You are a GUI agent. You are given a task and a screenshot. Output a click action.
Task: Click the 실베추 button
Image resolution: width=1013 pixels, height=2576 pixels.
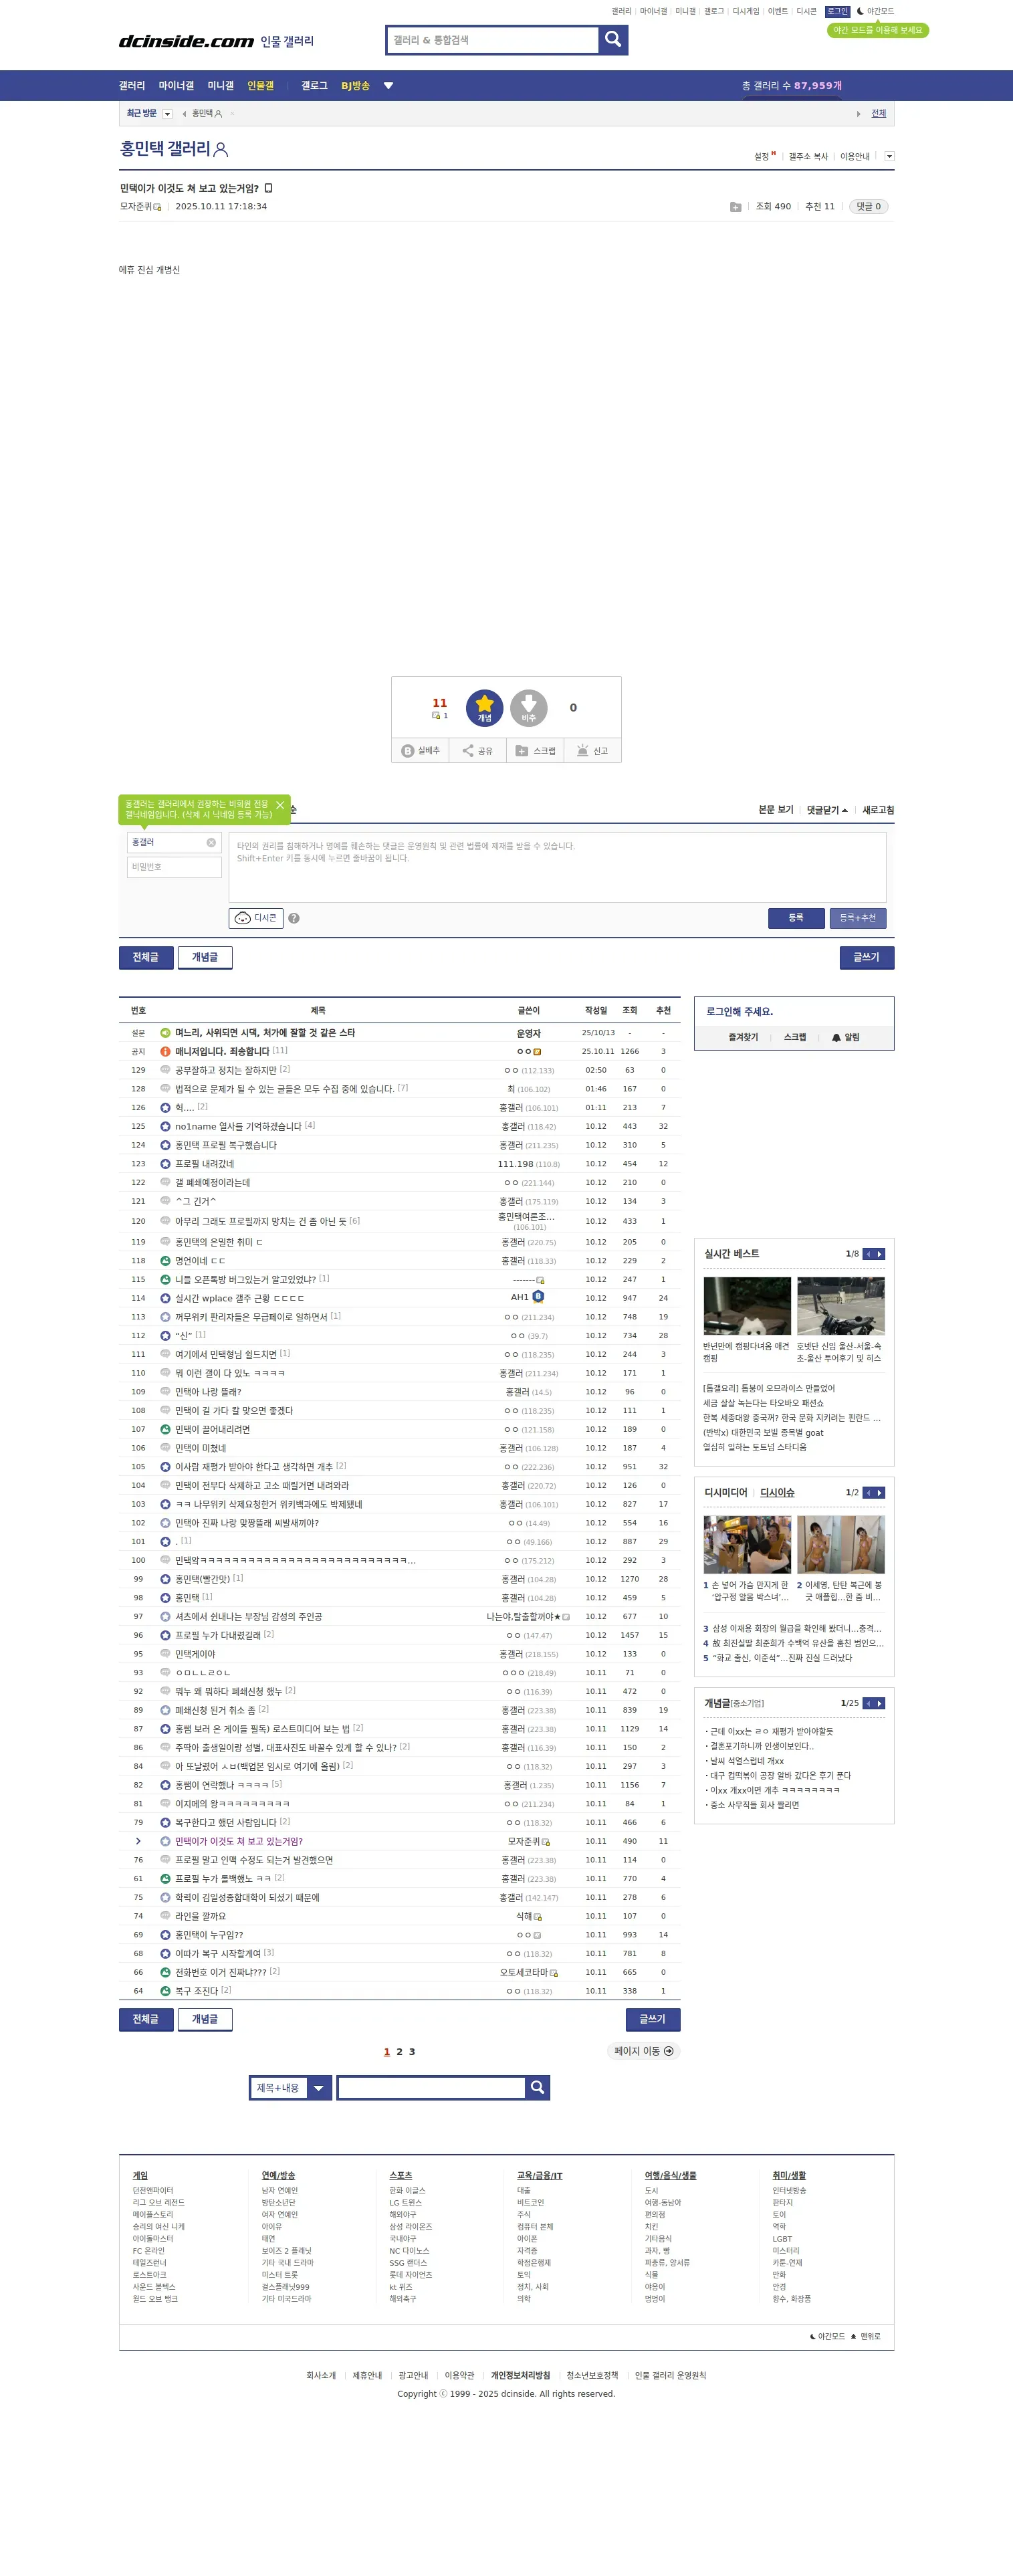[x=420, y=751]
